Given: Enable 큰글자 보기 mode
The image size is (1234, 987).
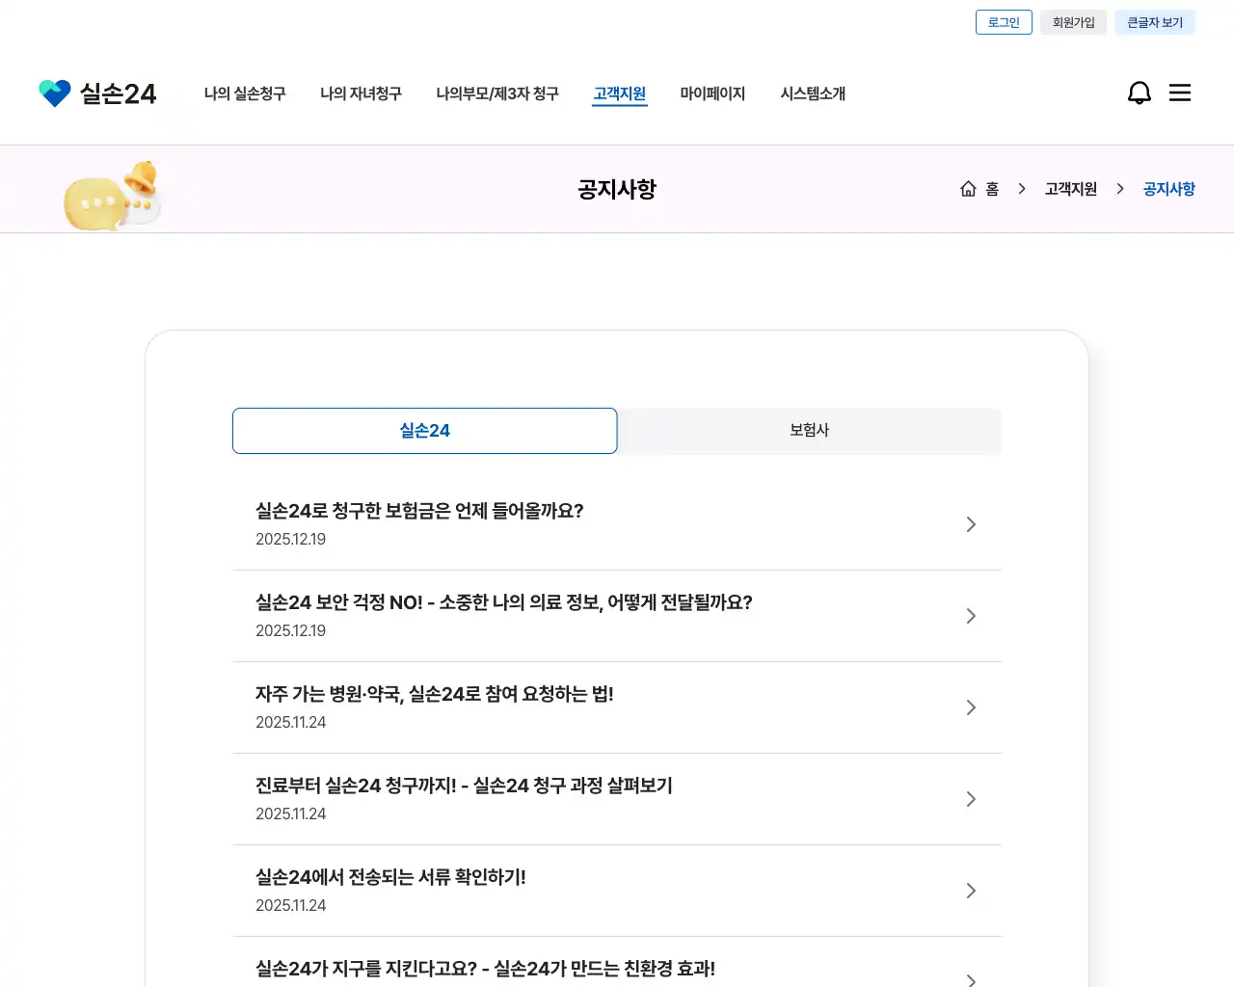Looking at the screenshot, I should (1155, 22).
